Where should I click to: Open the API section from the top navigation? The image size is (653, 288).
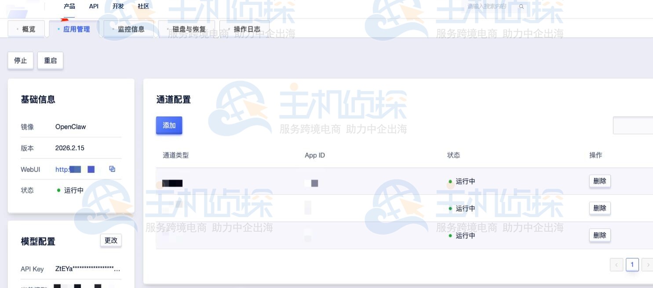click(94, 6)
